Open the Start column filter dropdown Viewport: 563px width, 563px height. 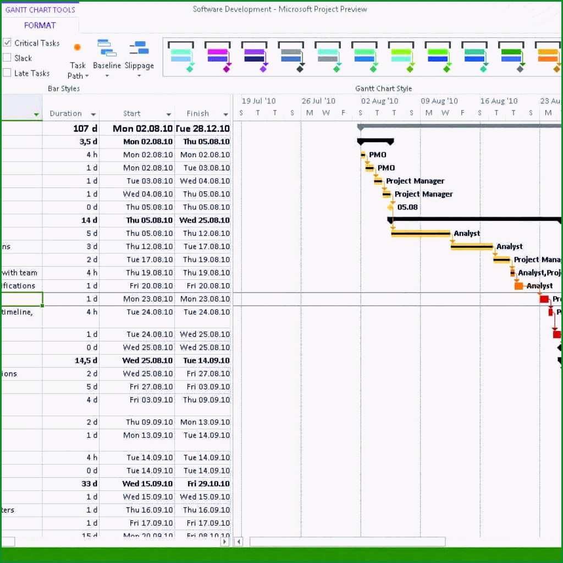coord(168,114)
